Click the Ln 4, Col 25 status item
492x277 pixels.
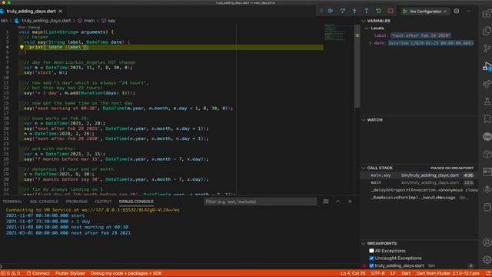(353, 273)
